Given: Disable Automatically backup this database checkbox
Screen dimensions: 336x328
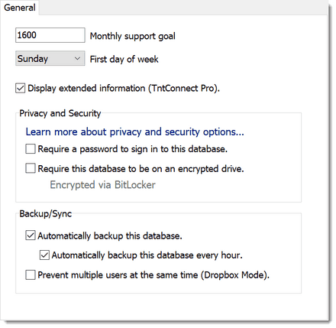Looking at the screenshot, I should (x=31, y=235).
